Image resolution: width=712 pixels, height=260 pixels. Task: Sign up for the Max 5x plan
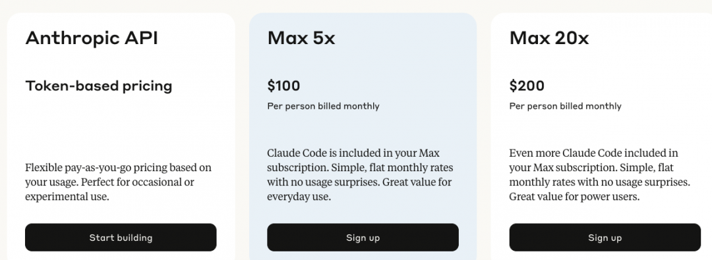coord(363,238)
